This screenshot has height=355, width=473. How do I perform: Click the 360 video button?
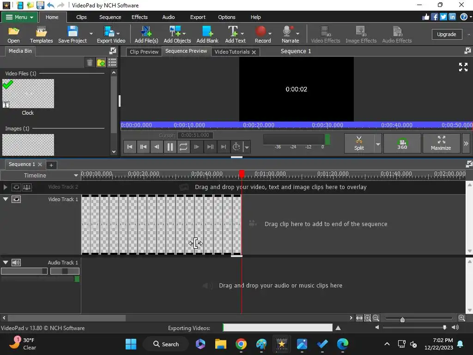pos(402,143)
